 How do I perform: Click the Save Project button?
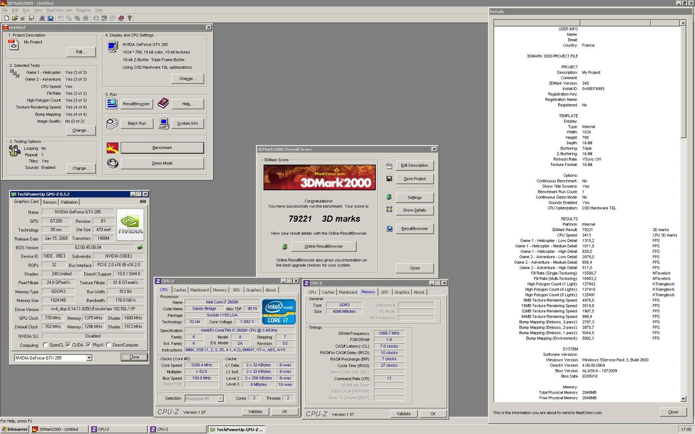[414, 179]
